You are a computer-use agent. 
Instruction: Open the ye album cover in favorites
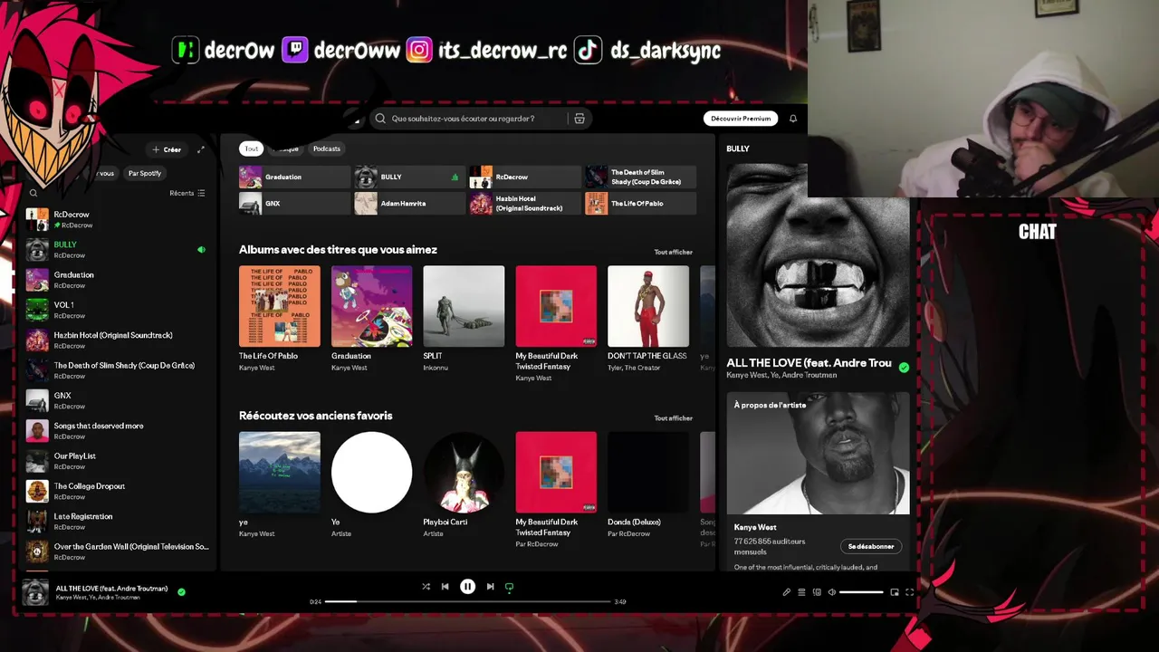[280, 472]
